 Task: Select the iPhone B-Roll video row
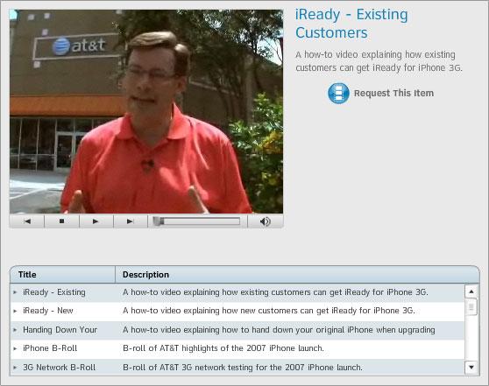point(237,348)
